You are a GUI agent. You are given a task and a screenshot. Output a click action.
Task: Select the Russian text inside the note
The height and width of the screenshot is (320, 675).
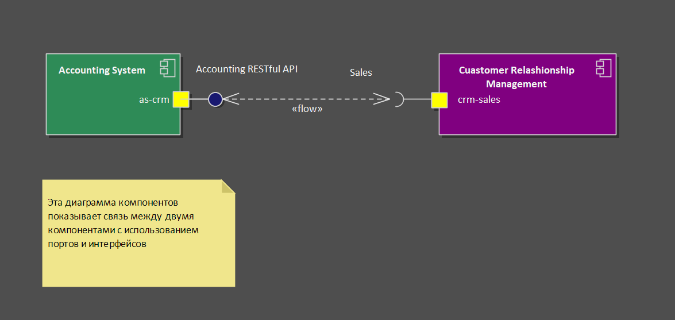click(123, 223)
